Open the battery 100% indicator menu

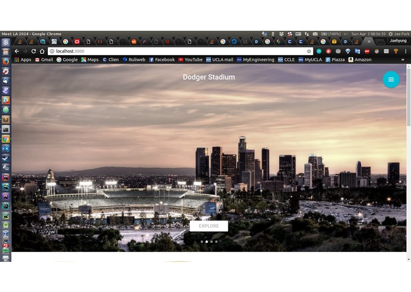(331, 34)
